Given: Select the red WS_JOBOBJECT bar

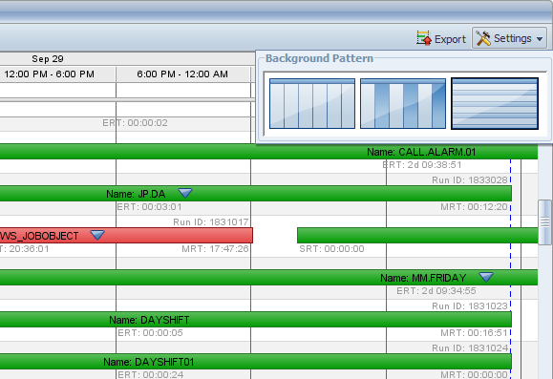Looking at the screenshot, I should coord(126,235).
